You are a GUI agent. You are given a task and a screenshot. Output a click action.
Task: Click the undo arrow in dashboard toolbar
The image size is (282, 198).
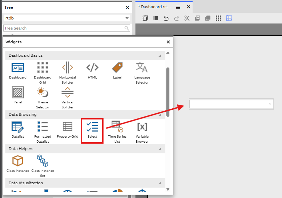pos(166,18)
